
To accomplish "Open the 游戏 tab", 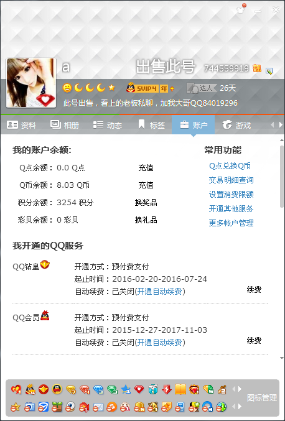I will click(x=236, y=125).
